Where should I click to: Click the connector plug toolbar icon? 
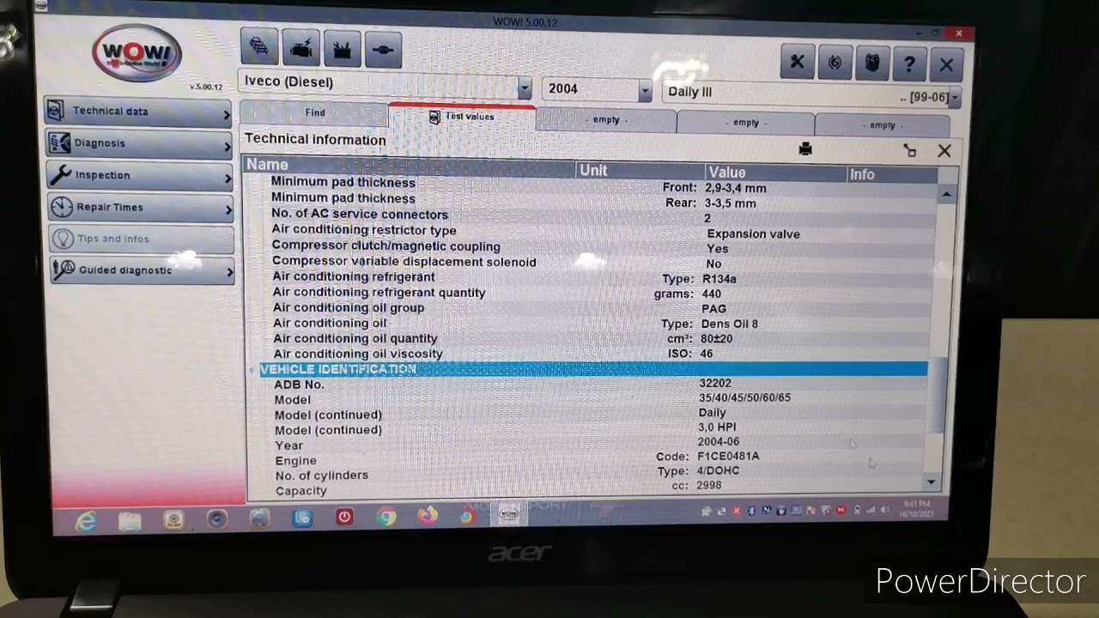click(x=383, y=51)
